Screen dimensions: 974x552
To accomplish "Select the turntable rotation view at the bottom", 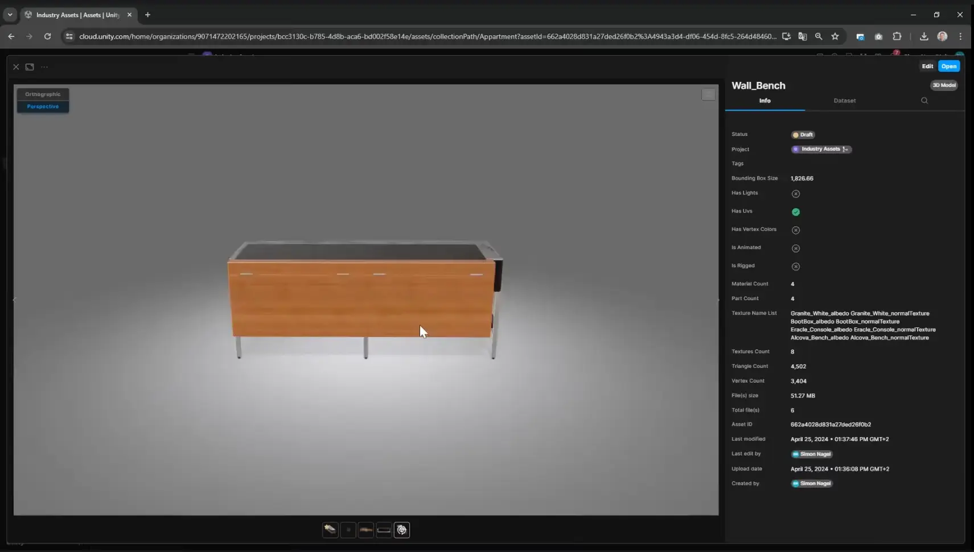I will pyautogui.click(x=401, y=530).
